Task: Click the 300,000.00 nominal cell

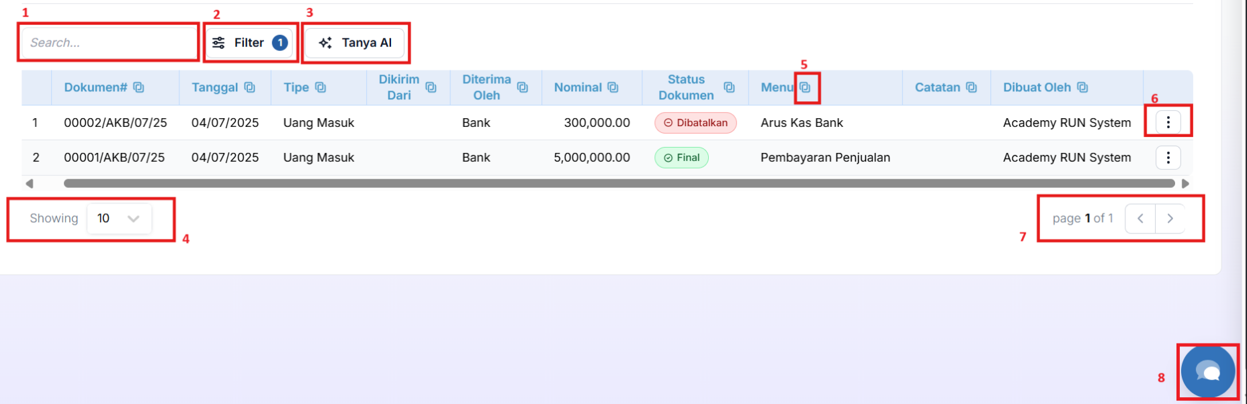Action: coord(597,123)
